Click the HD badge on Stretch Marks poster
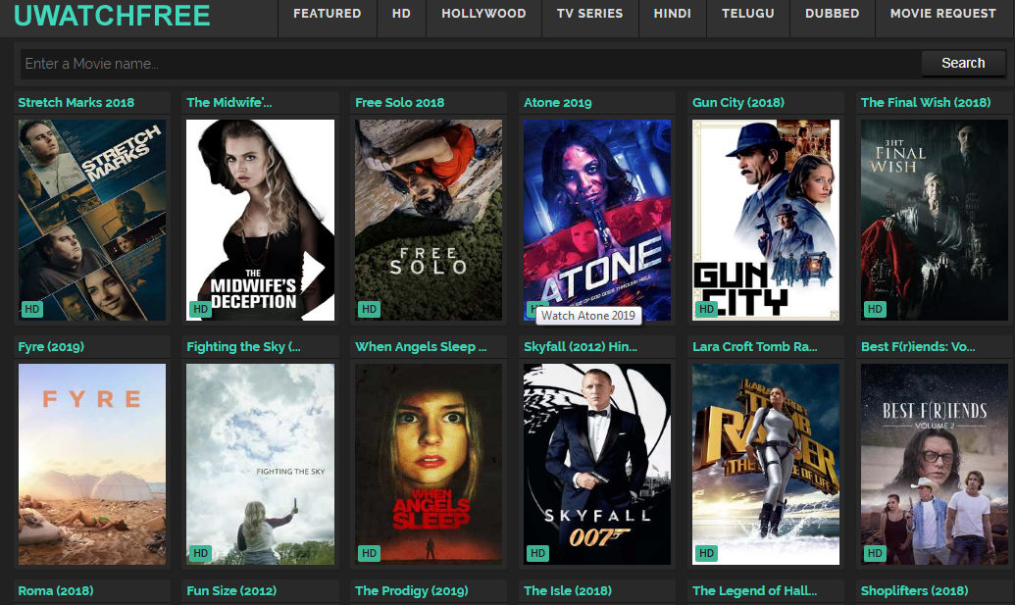This screenshot has width=1015, height=605. [x=31, y=309]
